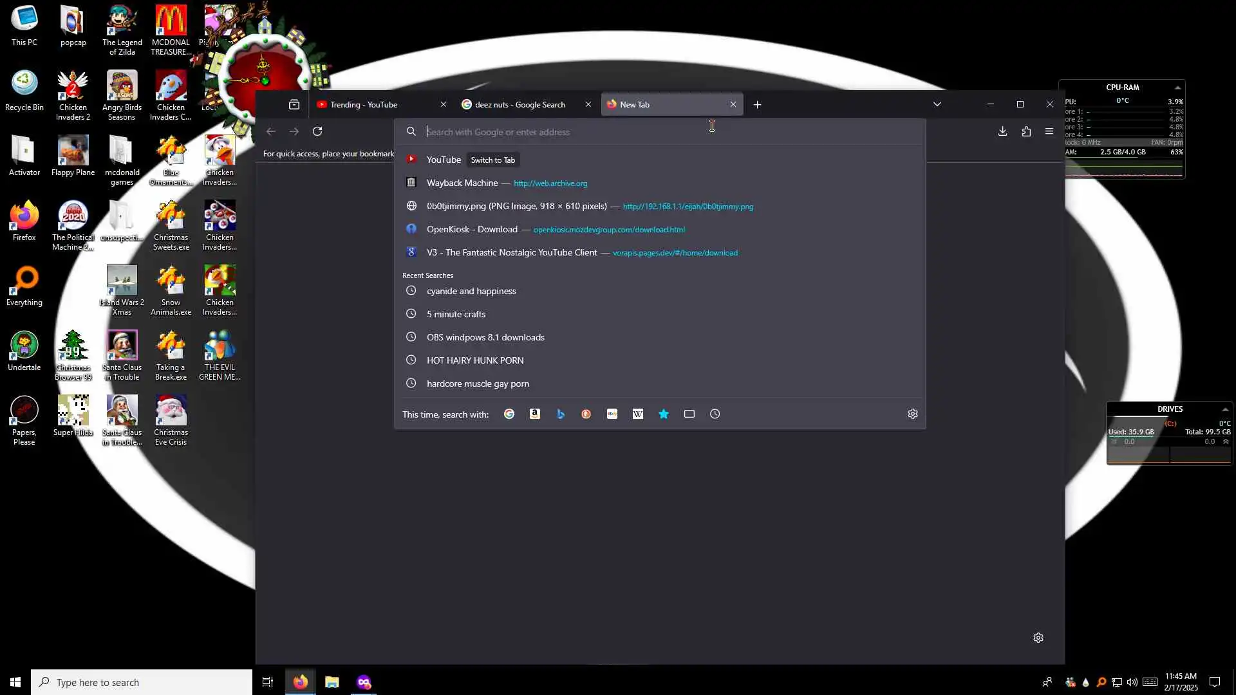1236x695 pixels.
Task: Search history using the clock icon
Action: (715, 414)
